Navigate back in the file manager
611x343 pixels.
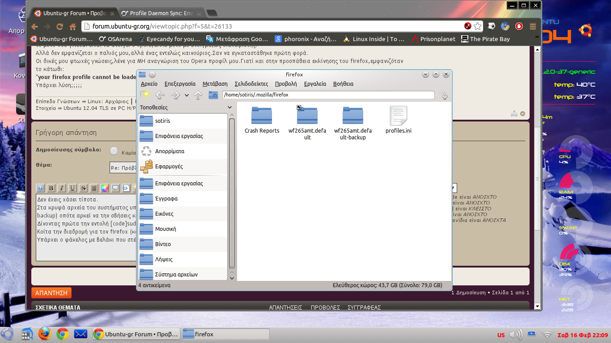[160, 95]
